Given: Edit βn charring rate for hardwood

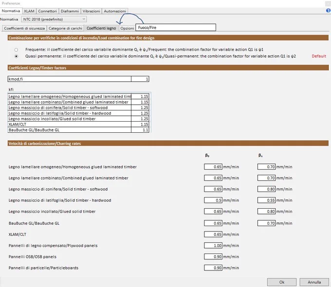Looking at the screenshot, I should click(266, 200).
